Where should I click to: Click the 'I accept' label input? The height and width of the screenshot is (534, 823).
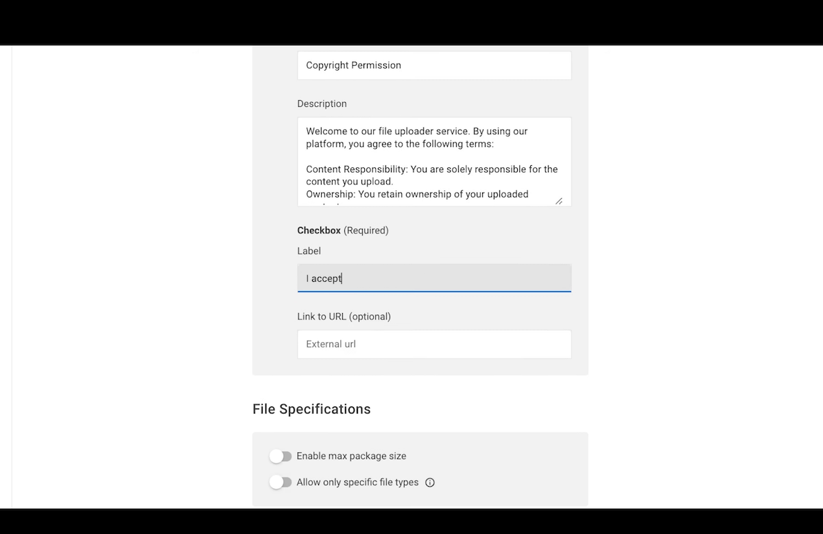pyautogui.click(x=434, y=278)
